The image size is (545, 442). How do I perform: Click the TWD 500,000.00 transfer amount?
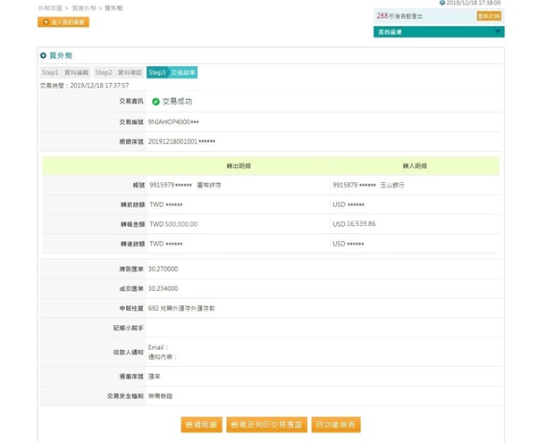coord(173,224)
